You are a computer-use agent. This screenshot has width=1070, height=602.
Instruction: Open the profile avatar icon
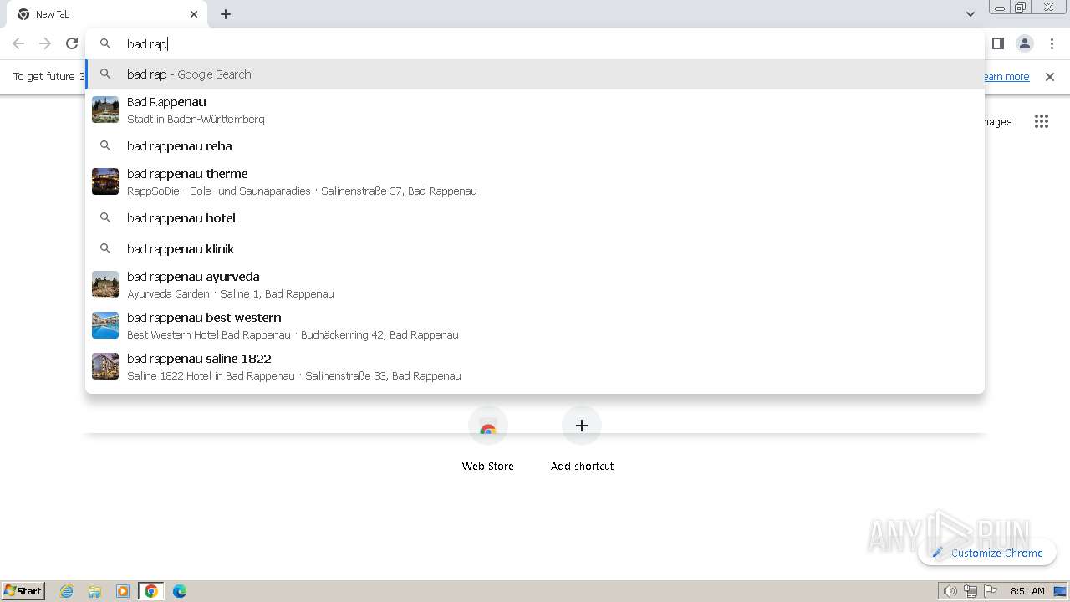[1024, 43]
